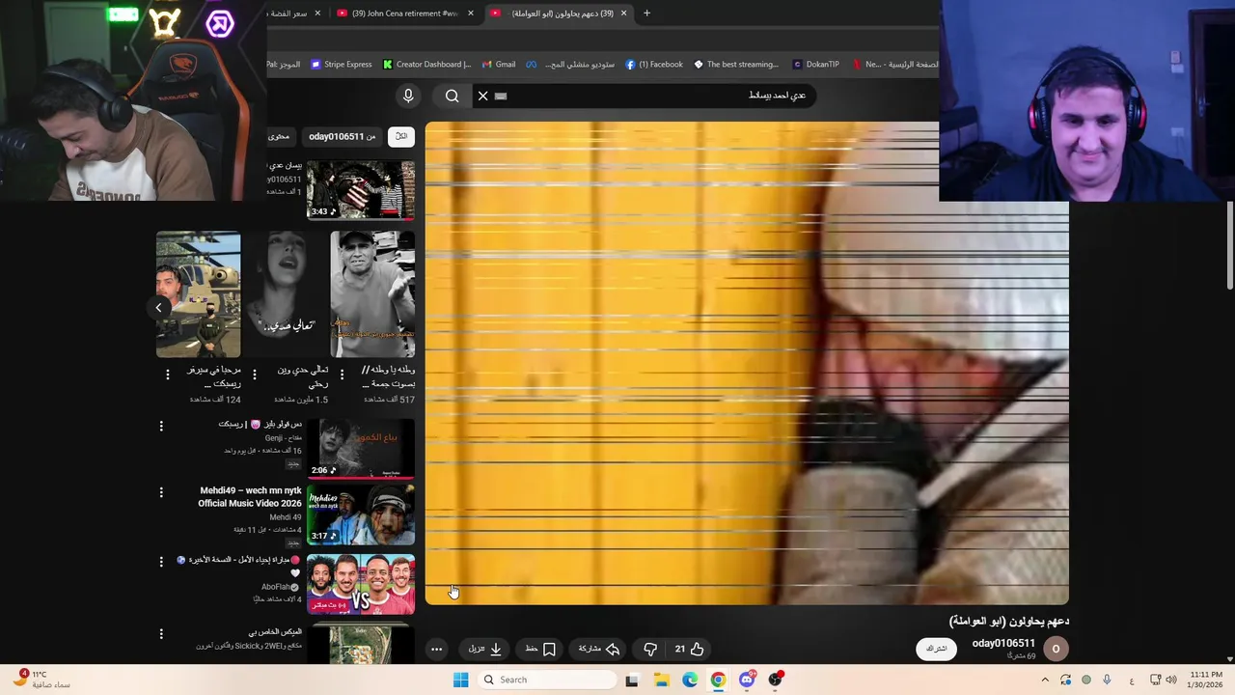Share the video via مشاركة button
1235x695 pixels.
[599, 649]
